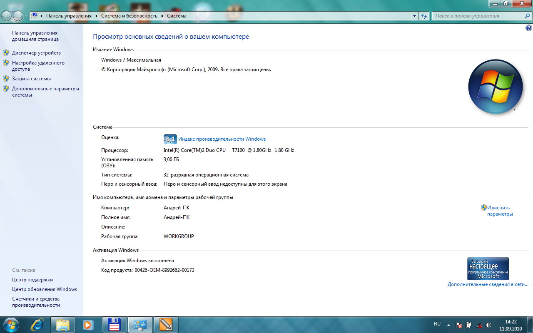The image size is (533, 333).
Task: Open Защита системы
Action: 31,78
